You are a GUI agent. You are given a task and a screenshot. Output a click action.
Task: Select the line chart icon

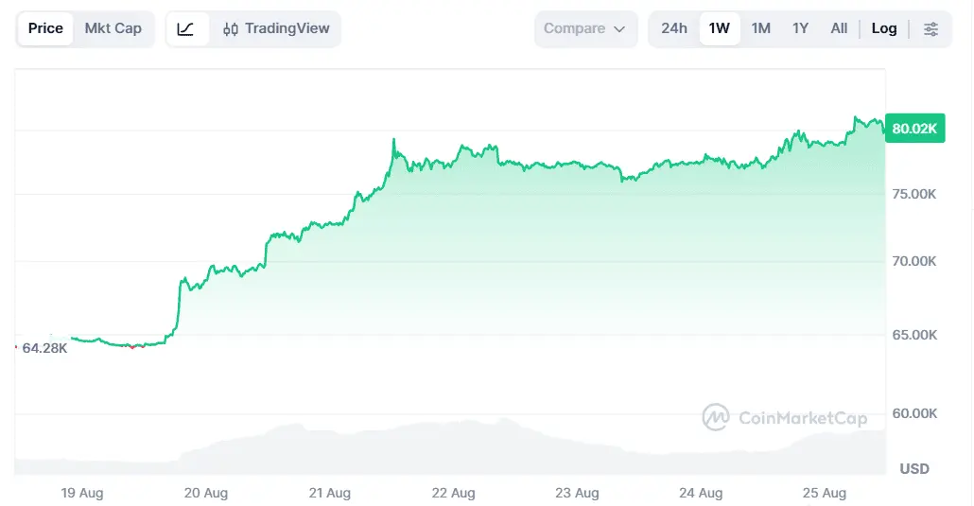[185, 28]
